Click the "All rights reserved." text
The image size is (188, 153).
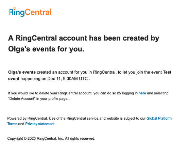click(80, 138)
